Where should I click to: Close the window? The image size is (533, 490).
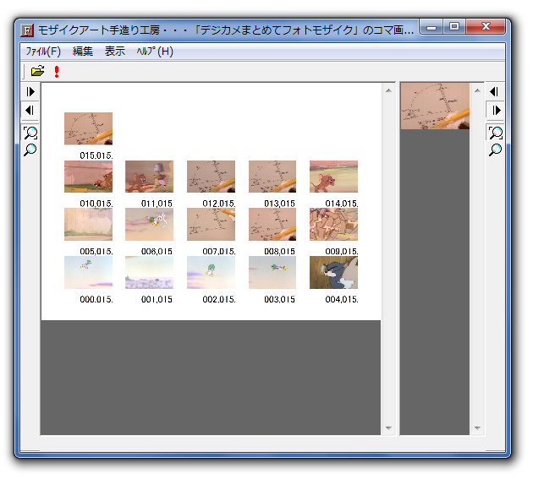pos(486,27)
